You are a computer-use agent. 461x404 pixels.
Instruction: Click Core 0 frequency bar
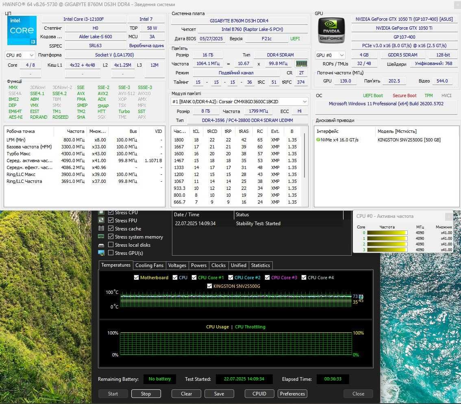tap(387, 233)
